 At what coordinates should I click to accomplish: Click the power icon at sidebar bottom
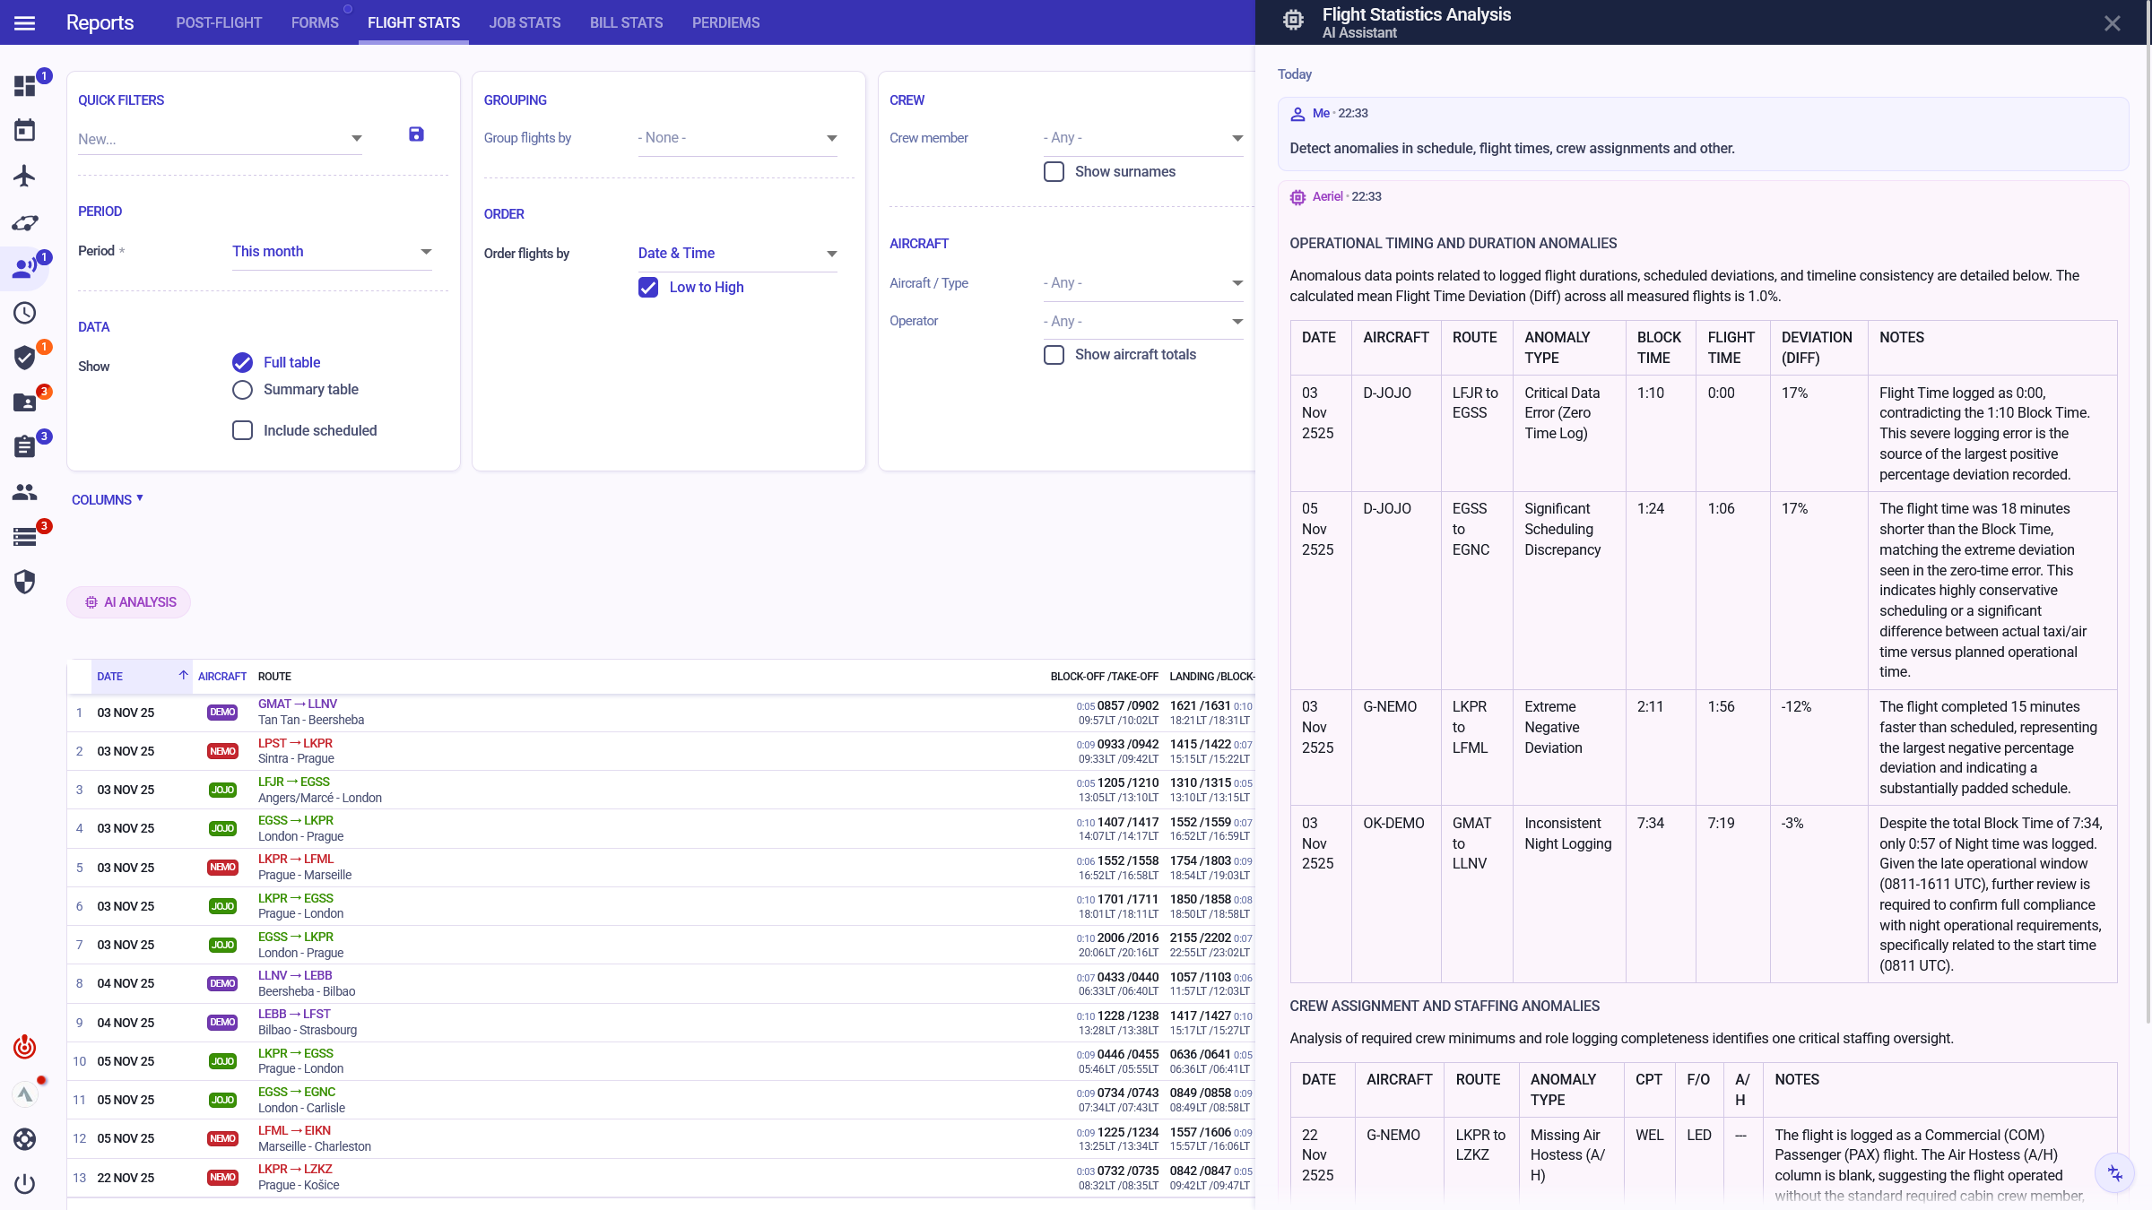pyautogui.click(x=24, y=1184)
